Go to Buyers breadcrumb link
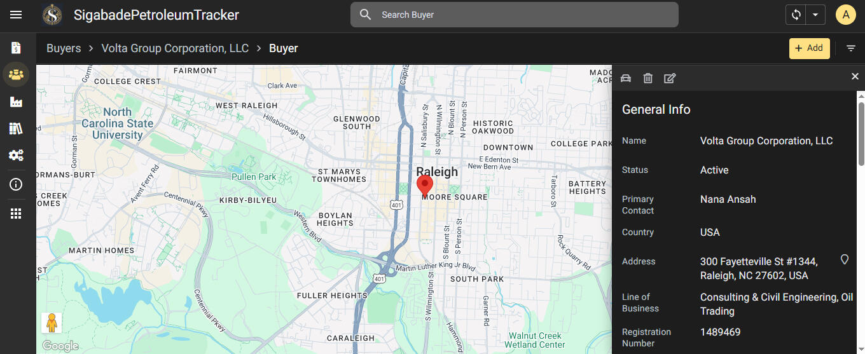This screenshot has width=865, height=354. [64, 48]
